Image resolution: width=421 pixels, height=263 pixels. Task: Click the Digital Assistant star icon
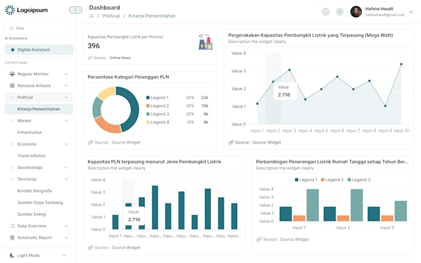click(12, 50)
